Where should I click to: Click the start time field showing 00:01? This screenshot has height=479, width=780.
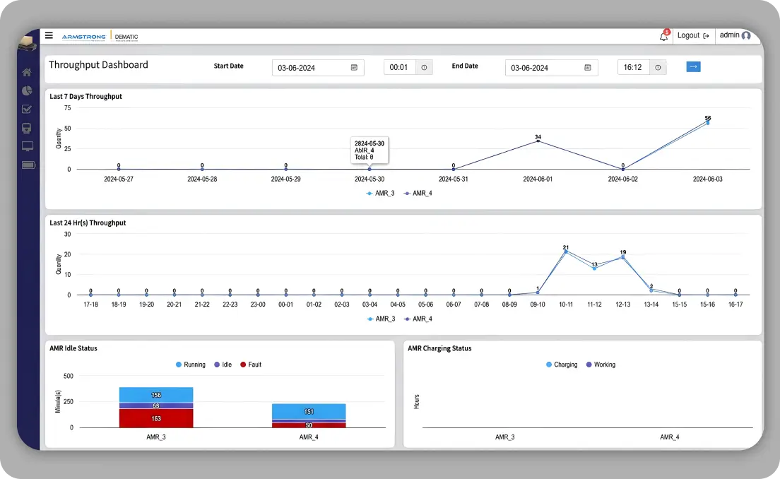point(400,68)
